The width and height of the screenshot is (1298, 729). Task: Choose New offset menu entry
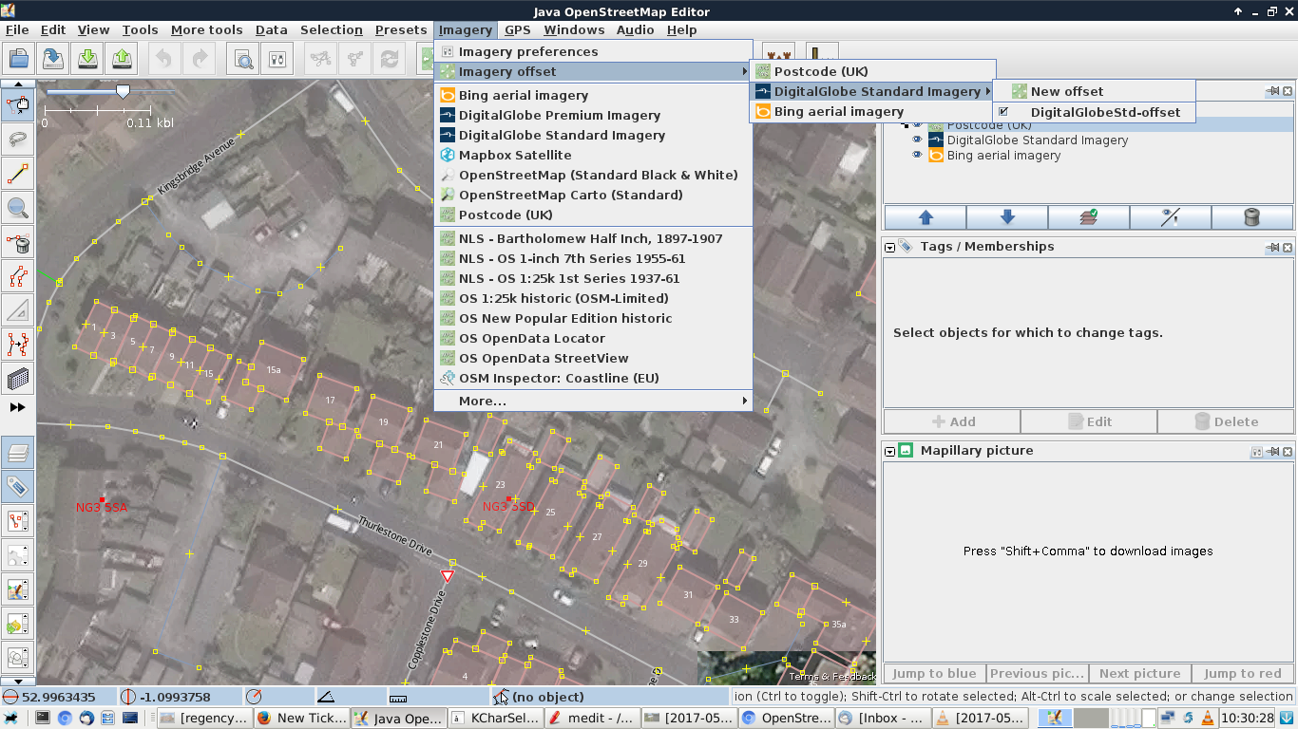(1066, 92)
